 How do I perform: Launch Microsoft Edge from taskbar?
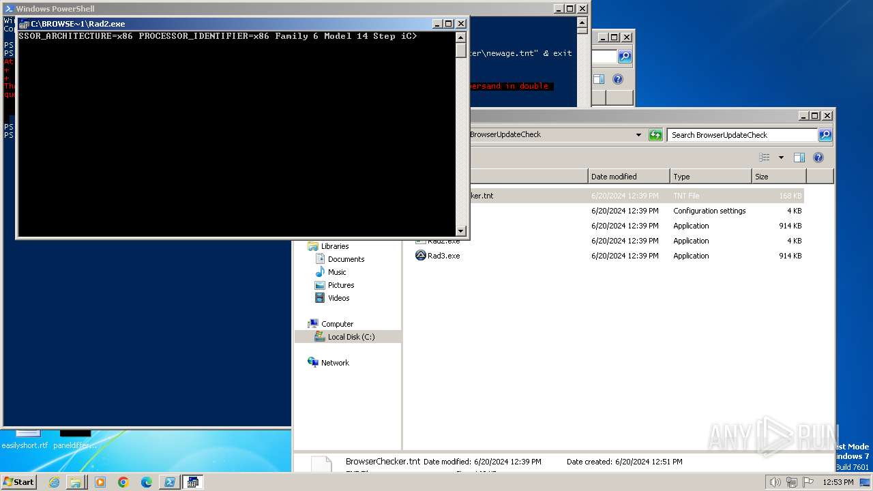click(147, 482)
